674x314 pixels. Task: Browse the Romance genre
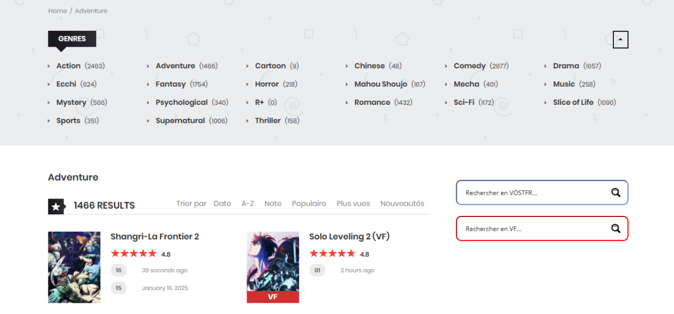[x=372, y=103]
